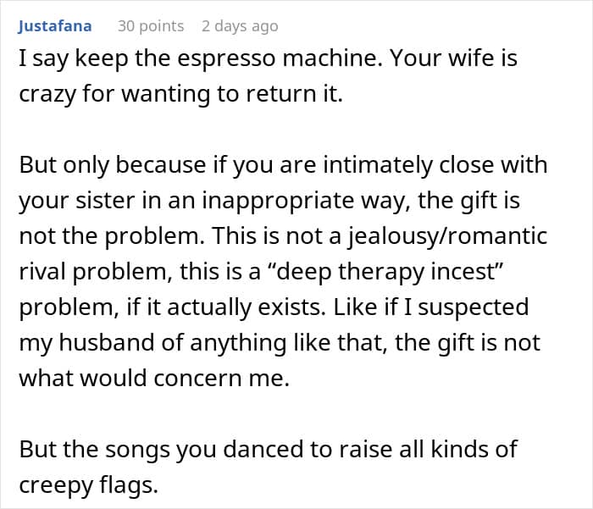Image resolution: width=593 pixels, height=509 pixels.
Task: Click the 30 points score label
Action: click(151, 26)
